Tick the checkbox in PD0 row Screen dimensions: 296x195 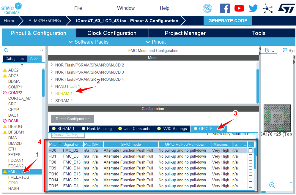(251, 150)
